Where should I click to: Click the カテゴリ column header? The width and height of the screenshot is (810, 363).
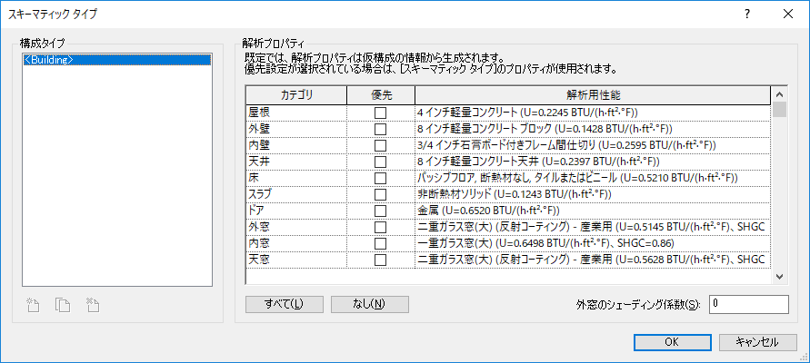pos(295,94)
